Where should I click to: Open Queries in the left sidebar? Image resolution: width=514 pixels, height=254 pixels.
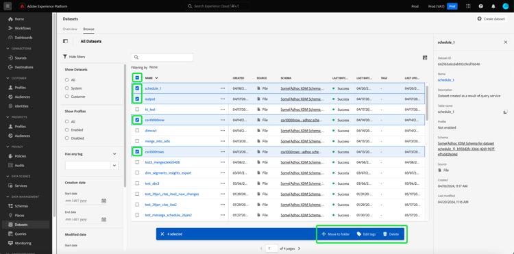(x=21, y=234)
